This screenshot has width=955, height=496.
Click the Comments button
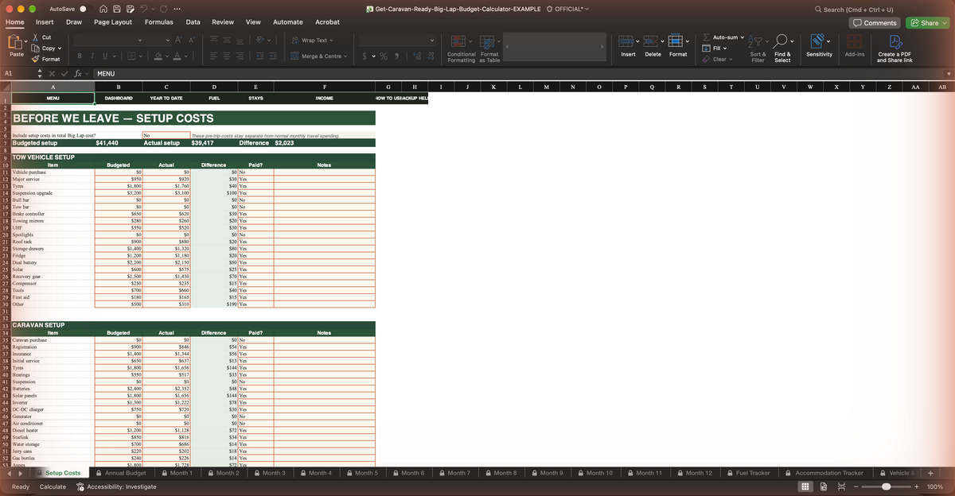[x=875, y=23]
